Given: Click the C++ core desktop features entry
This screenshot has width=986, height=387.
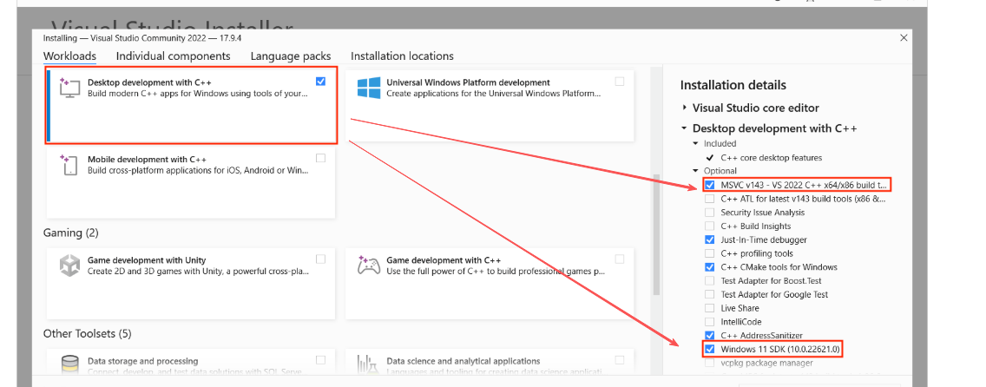Looking at the screenshot, I should pyautogui.click(x=772, y=158).
